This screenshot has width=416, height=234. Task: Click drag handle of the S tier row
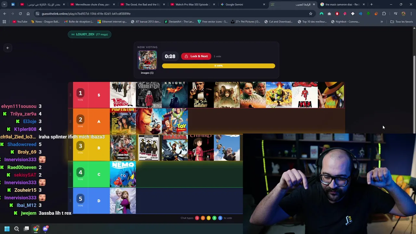pos(70,95)
